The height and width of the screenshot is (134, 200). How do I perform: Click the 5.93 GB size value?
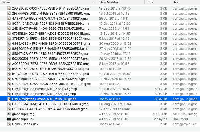161,89
